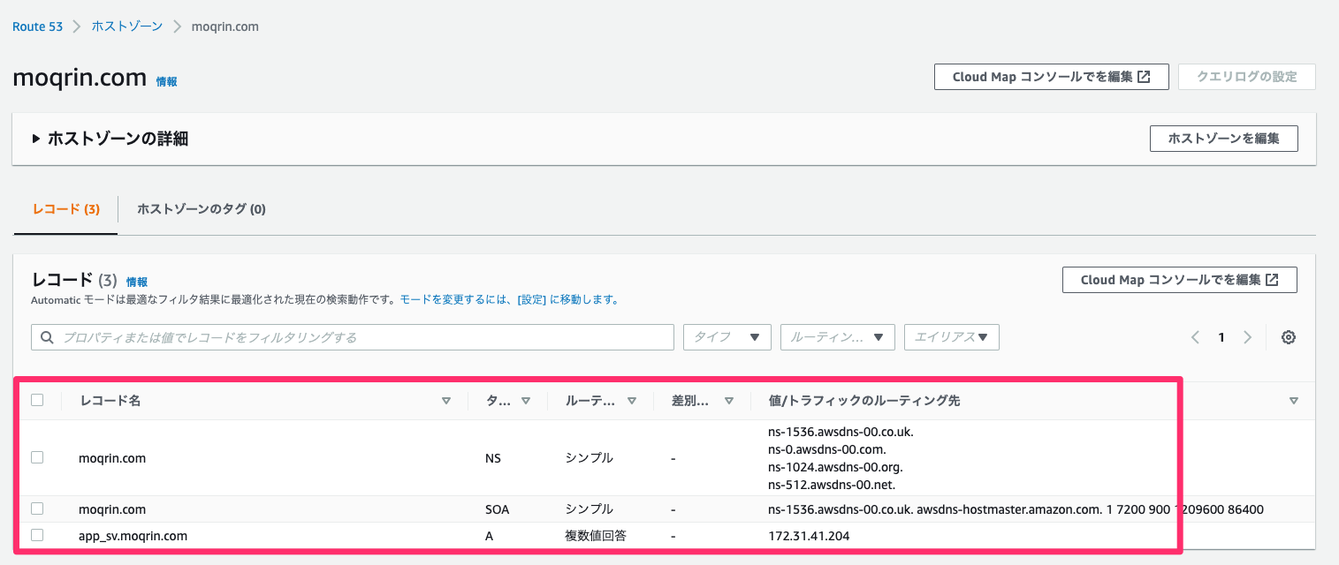Open the タイプ filter dropdown

[x=727, y=336]
